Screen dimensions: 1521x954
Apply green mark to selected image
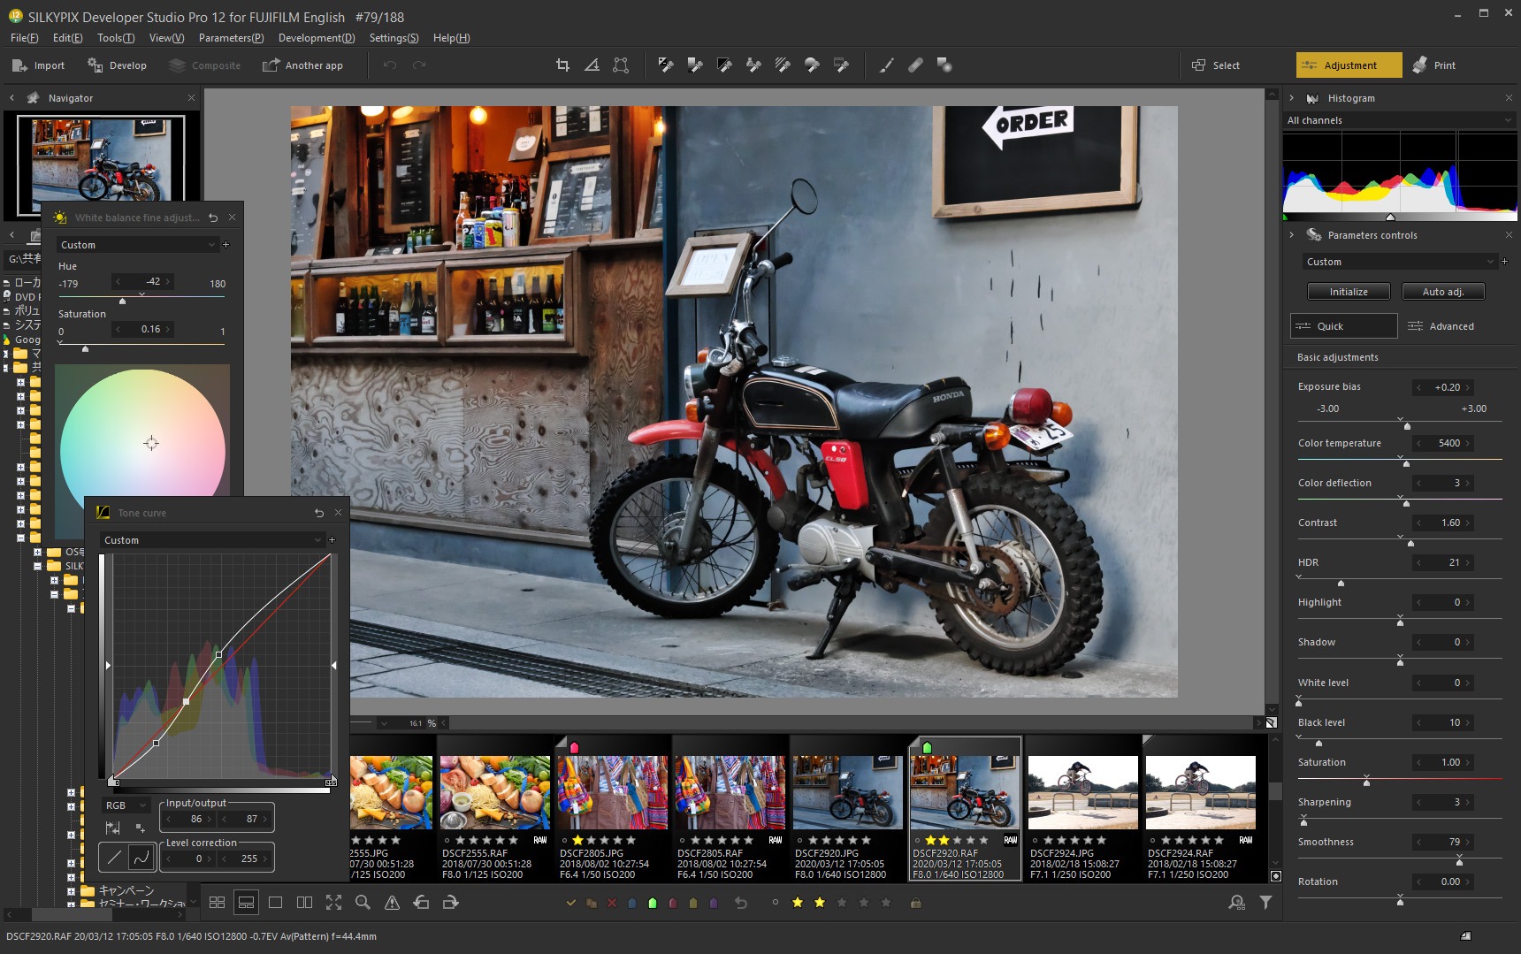(x=653, y=903)
